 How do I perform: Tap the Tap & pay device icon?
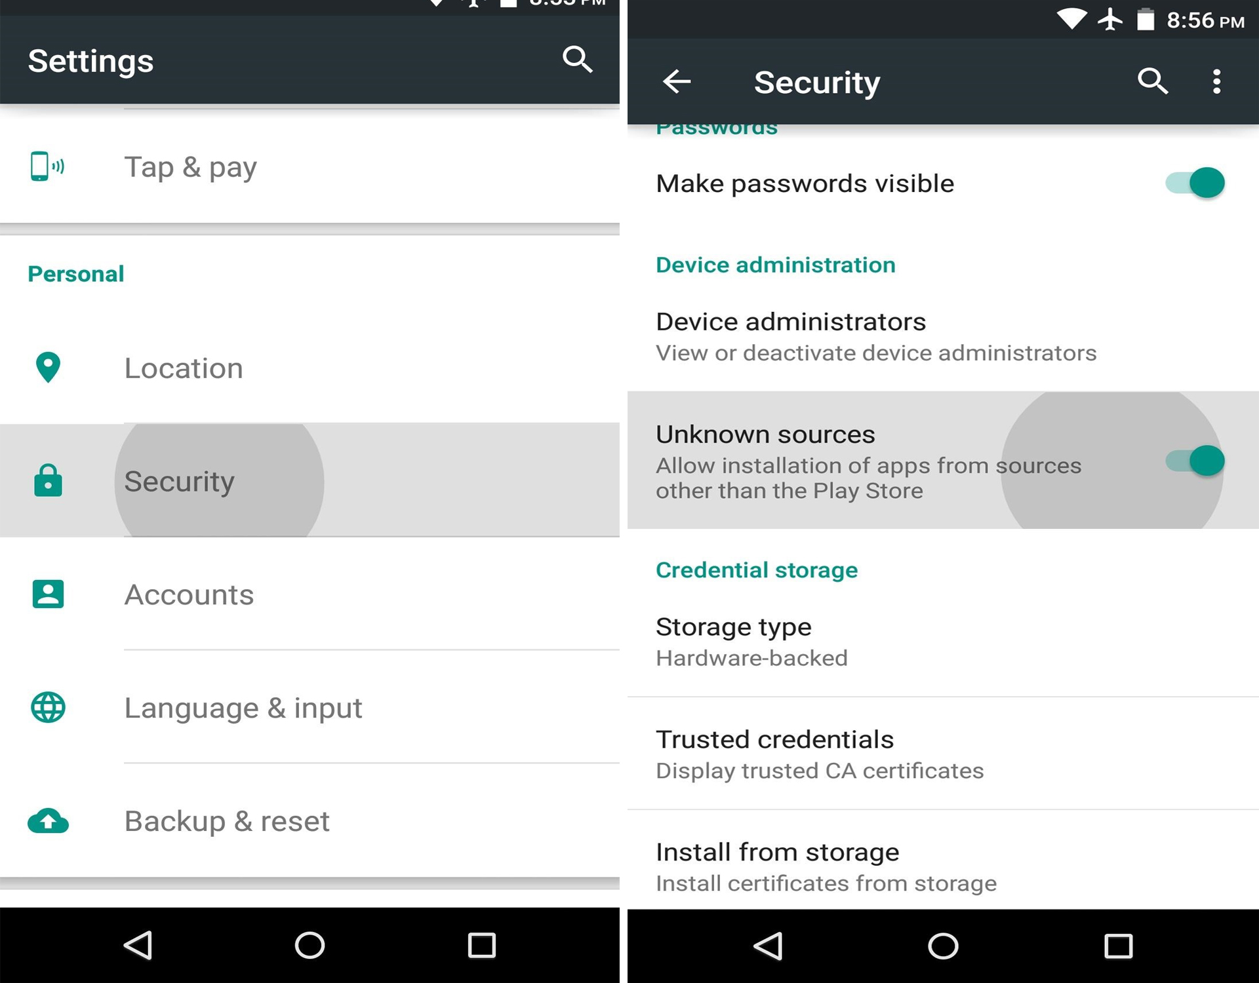47,166
